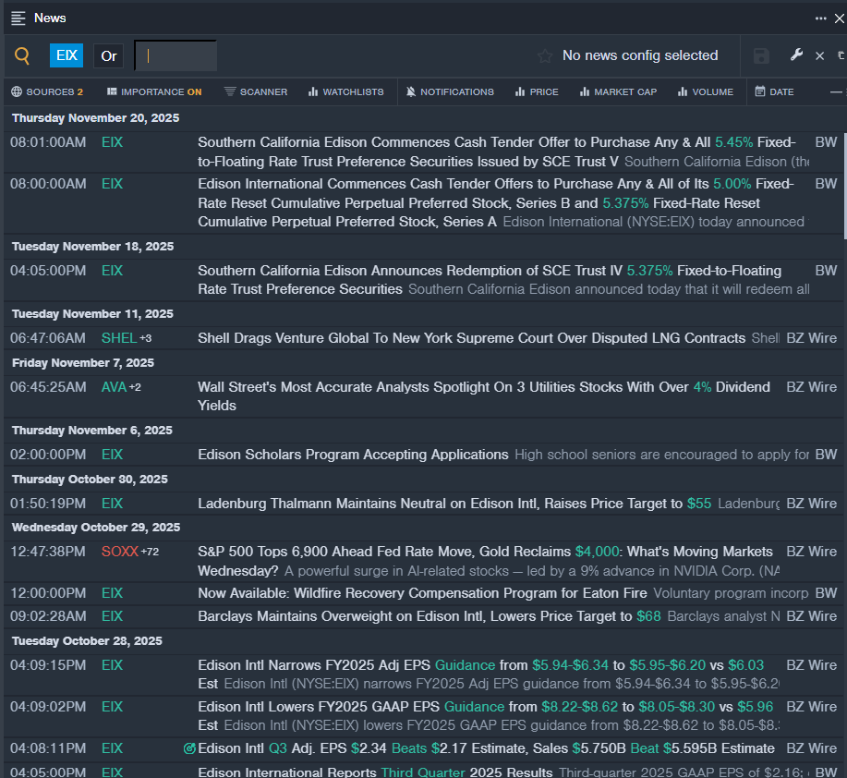Open the three-dot panel options menu

[820, 18]
